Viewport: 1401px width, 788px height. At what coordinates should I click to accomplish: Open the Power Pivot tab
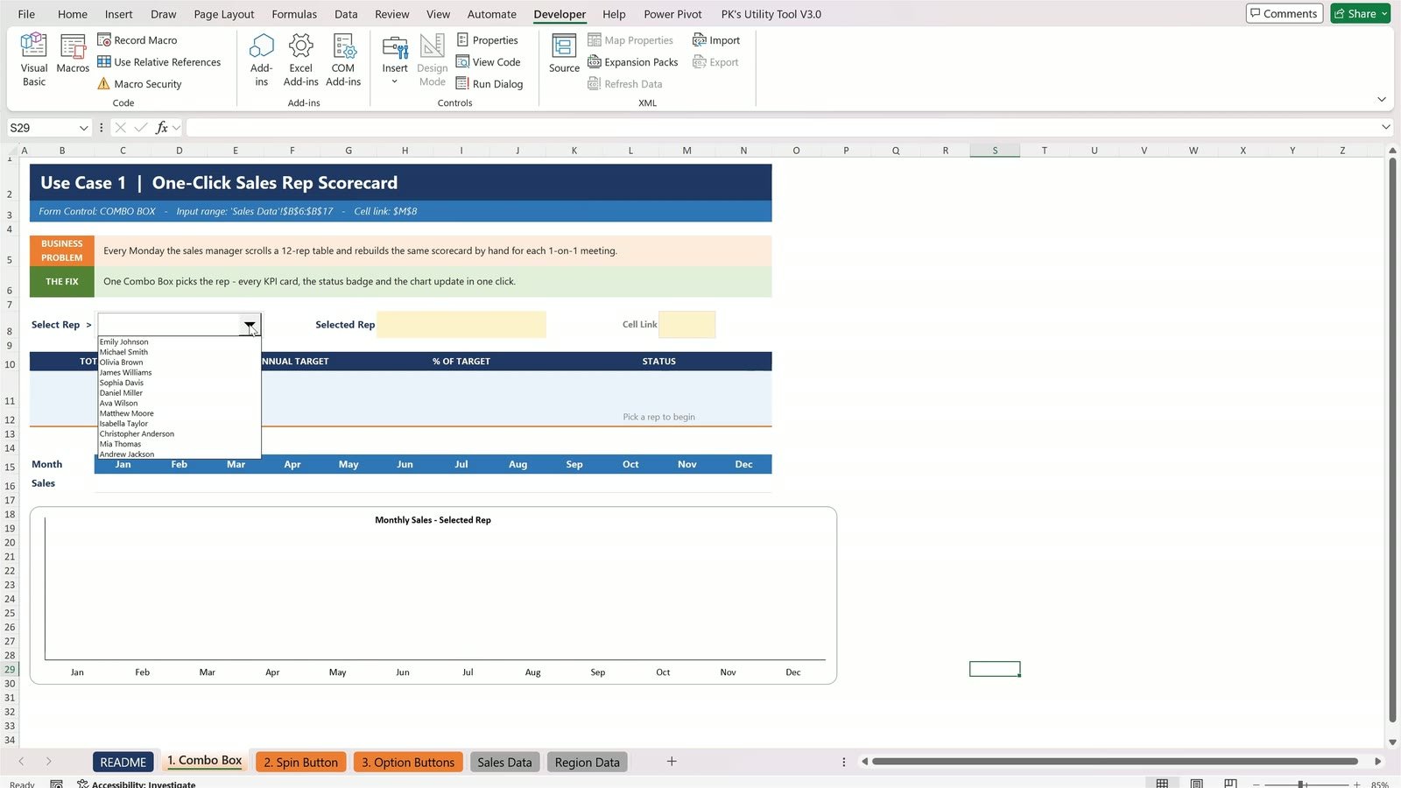click(x=672, y=14)
